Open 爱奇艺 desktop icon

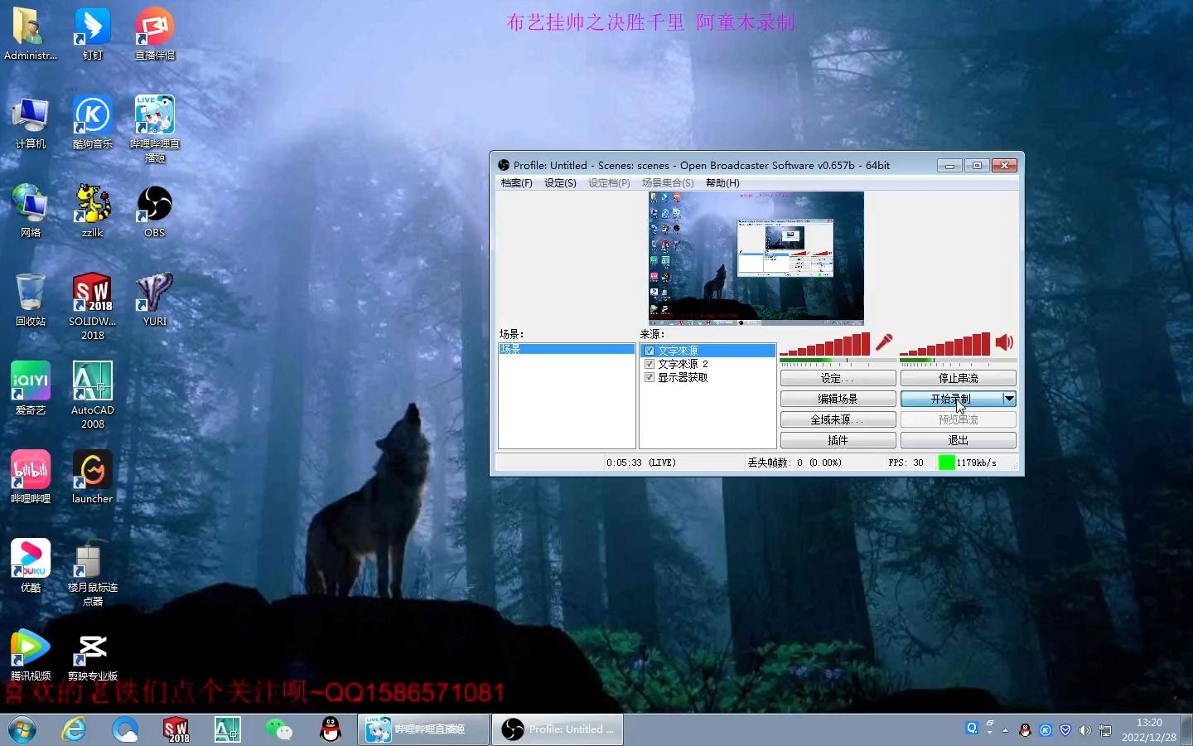(31, 390)
